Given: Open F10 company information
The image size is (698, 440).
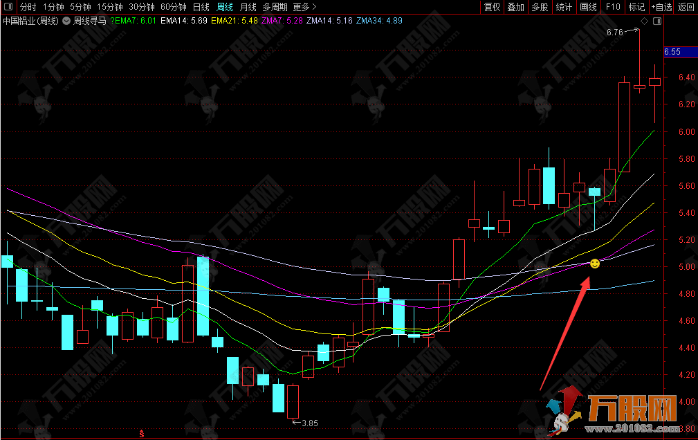Looking at the screenshot, I should [612, 7].
